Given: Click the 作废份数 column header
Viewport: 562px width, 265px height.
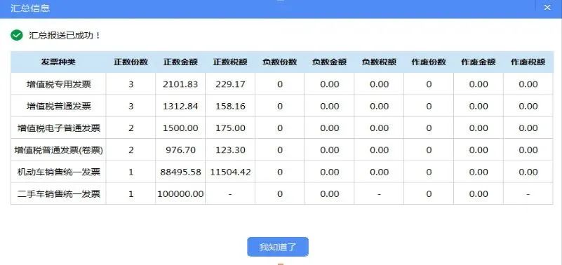Looking at the screenshot, I should (429, 62).
